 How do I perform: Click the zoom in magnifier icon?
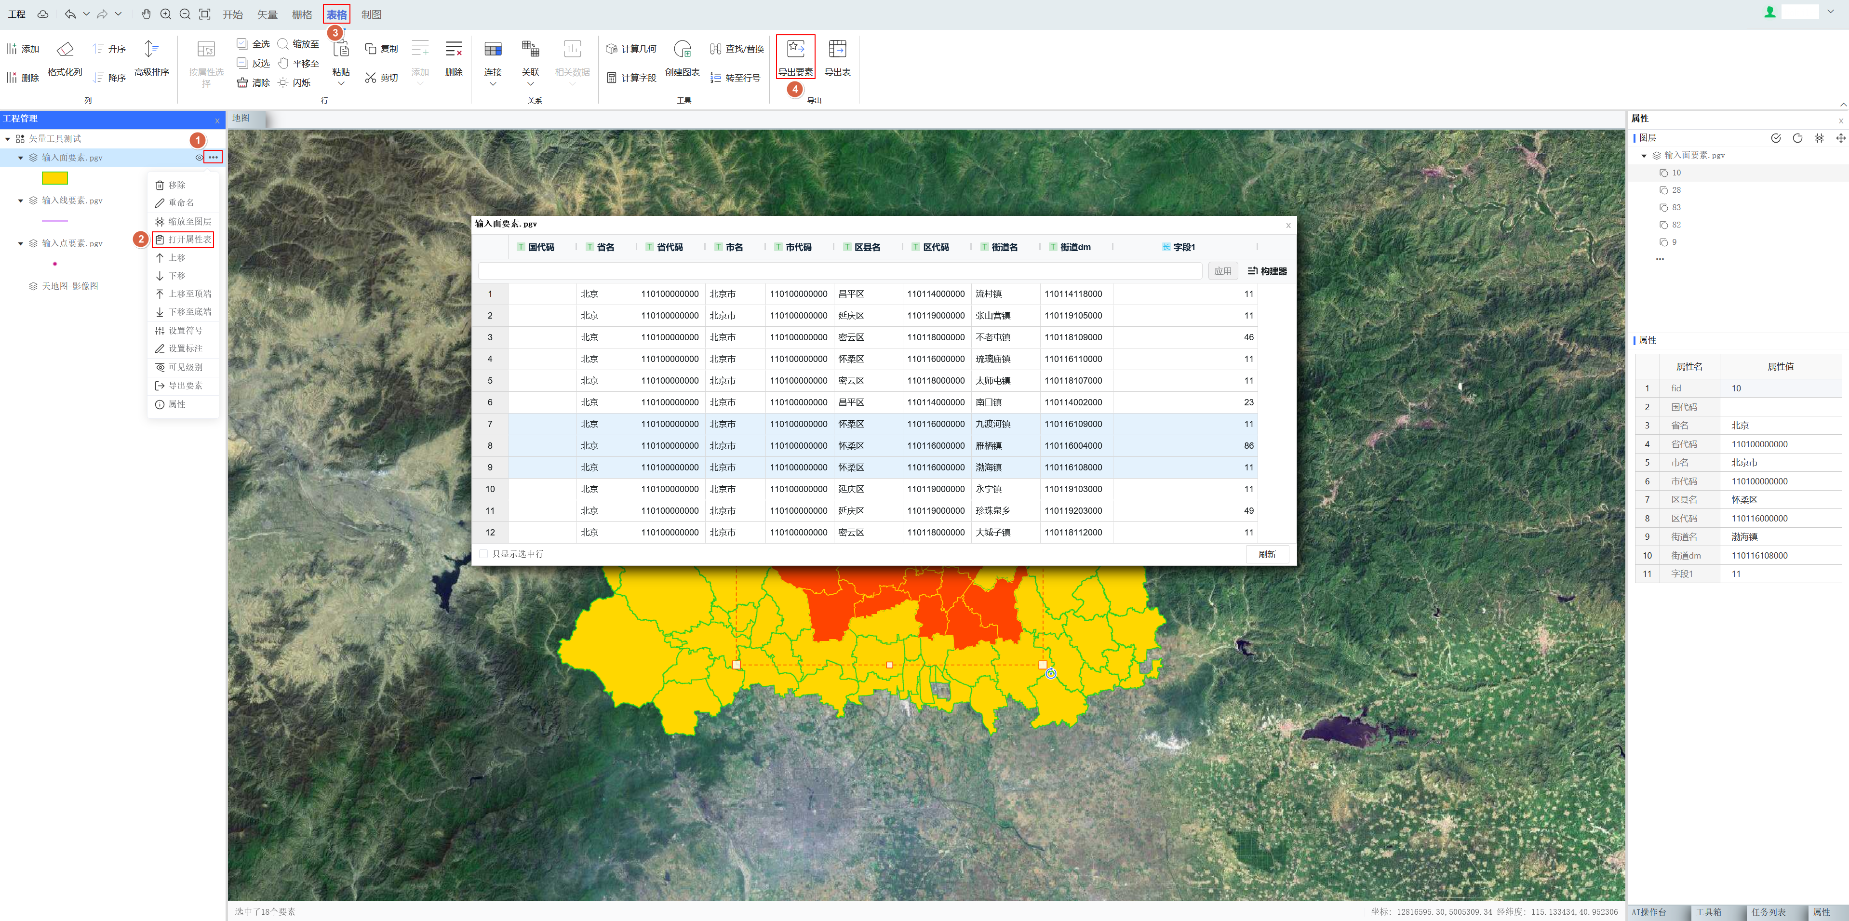click(x=166, y=14)
